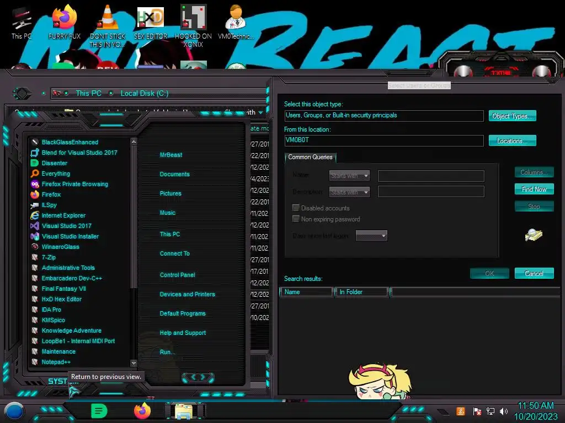
Task: Click the programs list scroll up arrow
Action: point(134,142)
